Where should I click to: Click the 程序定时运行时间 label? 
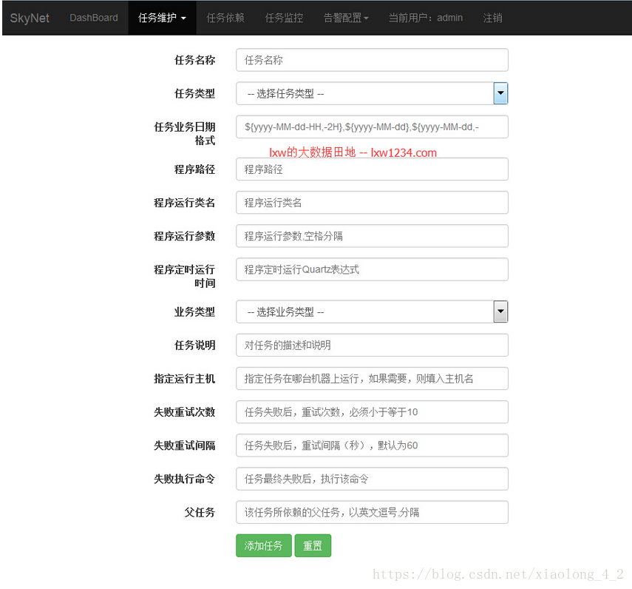185,276
